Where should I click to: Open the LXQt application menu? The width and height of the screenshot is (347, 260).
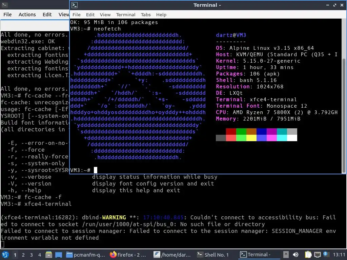pyautogui.click(x=5, y=255)
